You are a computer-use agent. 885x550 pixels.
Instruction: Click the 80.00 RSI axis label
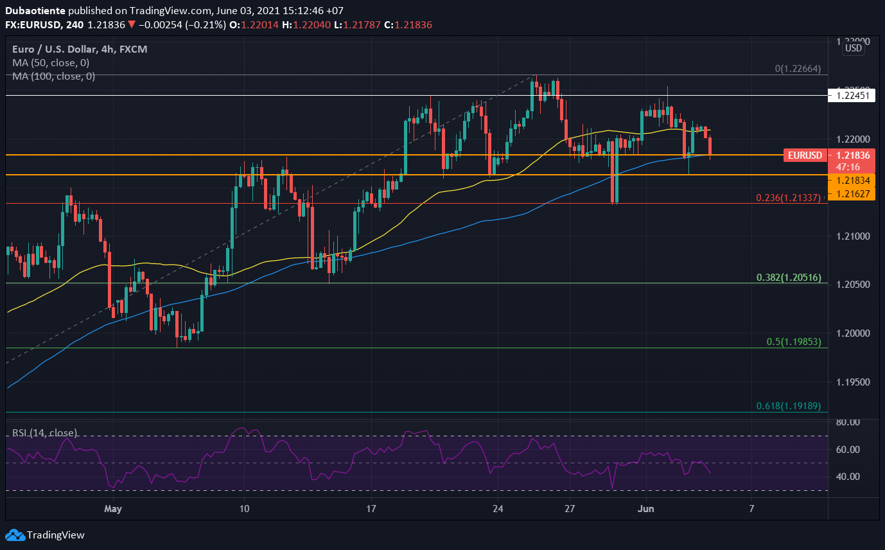(846, 422)
